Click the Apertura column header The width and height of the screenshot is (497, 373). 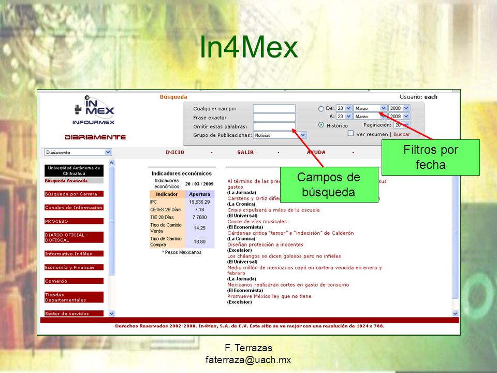click(x=199, y=194)
